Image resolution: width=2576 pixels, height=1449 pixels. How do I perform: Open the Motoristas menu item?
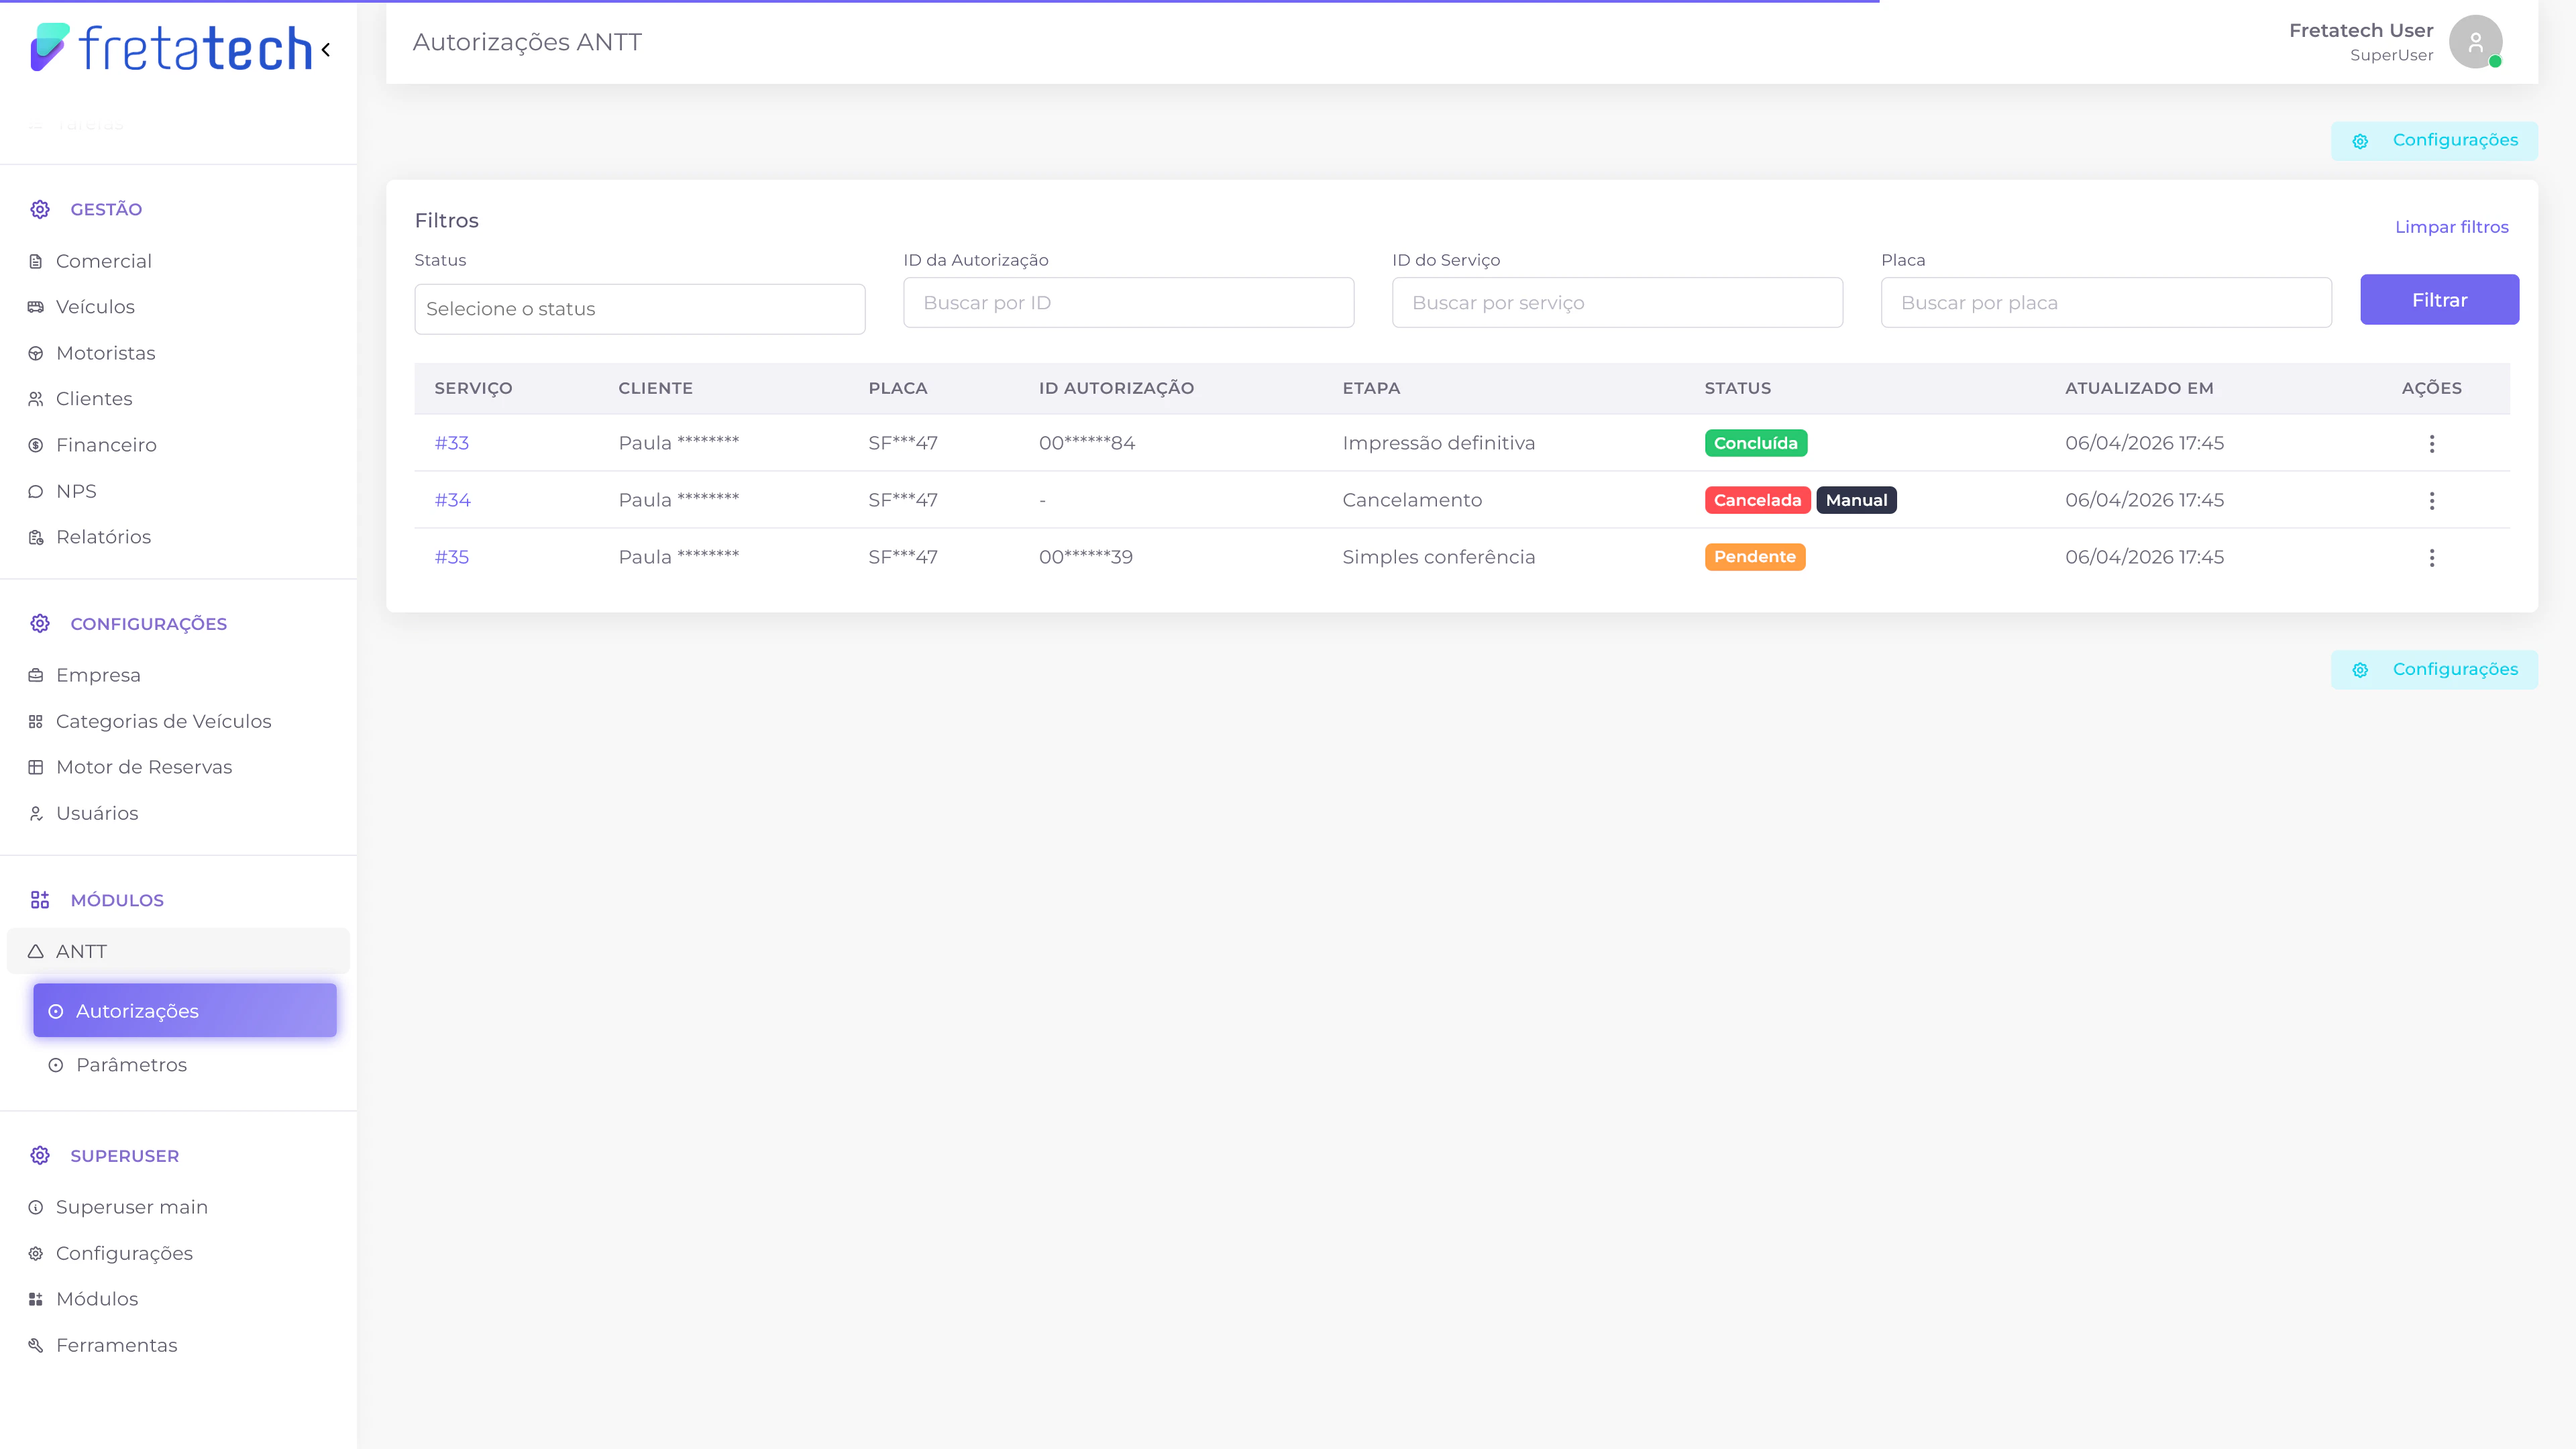point(105,353)
